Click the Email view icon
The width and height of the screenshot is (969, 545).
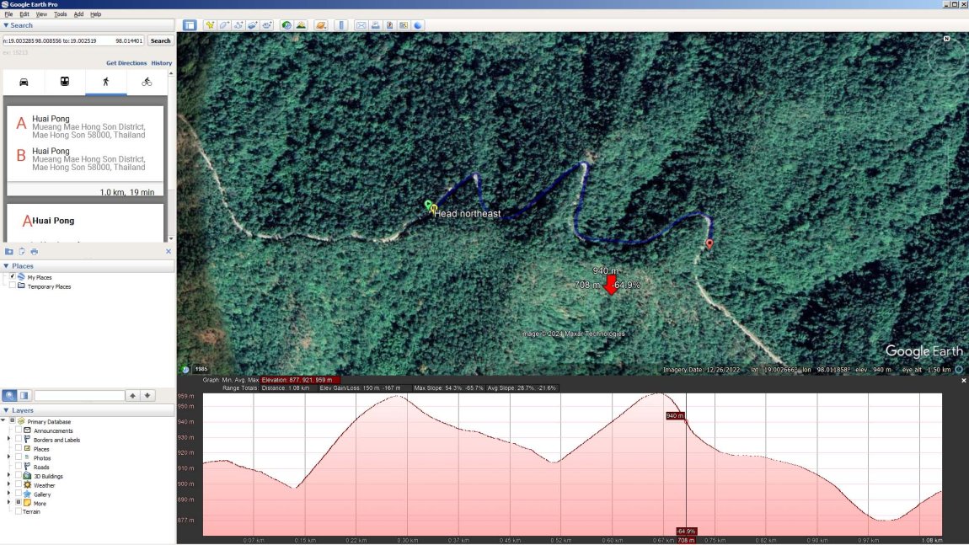point(360,25)
